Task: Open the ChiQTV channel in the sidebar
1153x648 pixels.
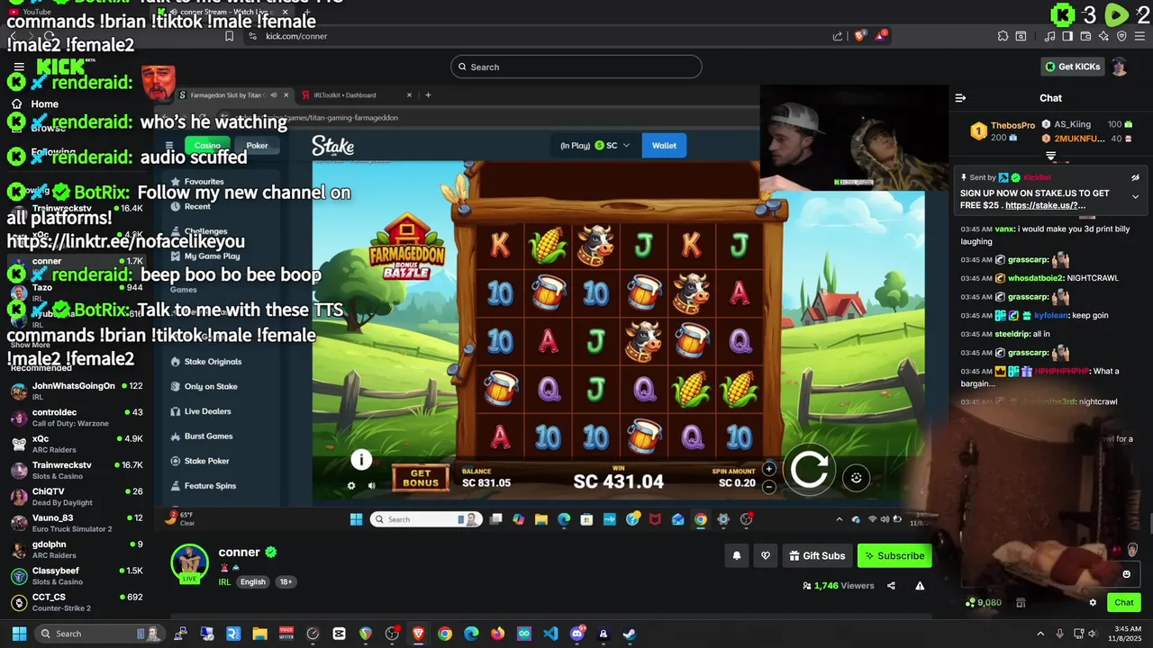Action: click(76, 497)
